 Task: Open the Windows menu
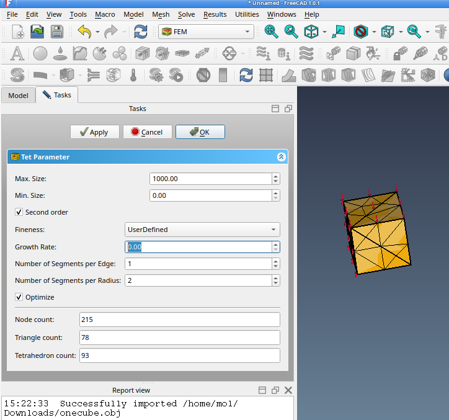pyautogui.click(x=282, y=14)
